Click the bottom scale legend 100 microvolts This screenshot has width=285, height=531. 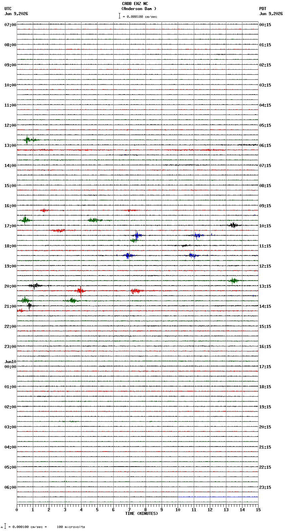(71, 527)
